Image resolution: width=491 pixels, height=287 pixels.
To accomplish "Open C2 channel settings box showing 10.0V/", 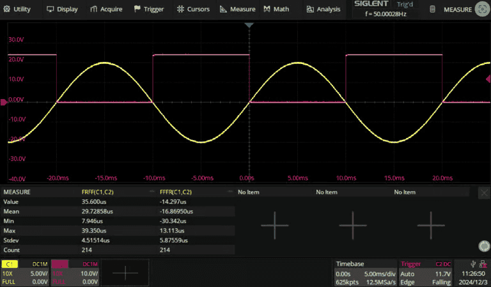I will (x=75, y=272).
